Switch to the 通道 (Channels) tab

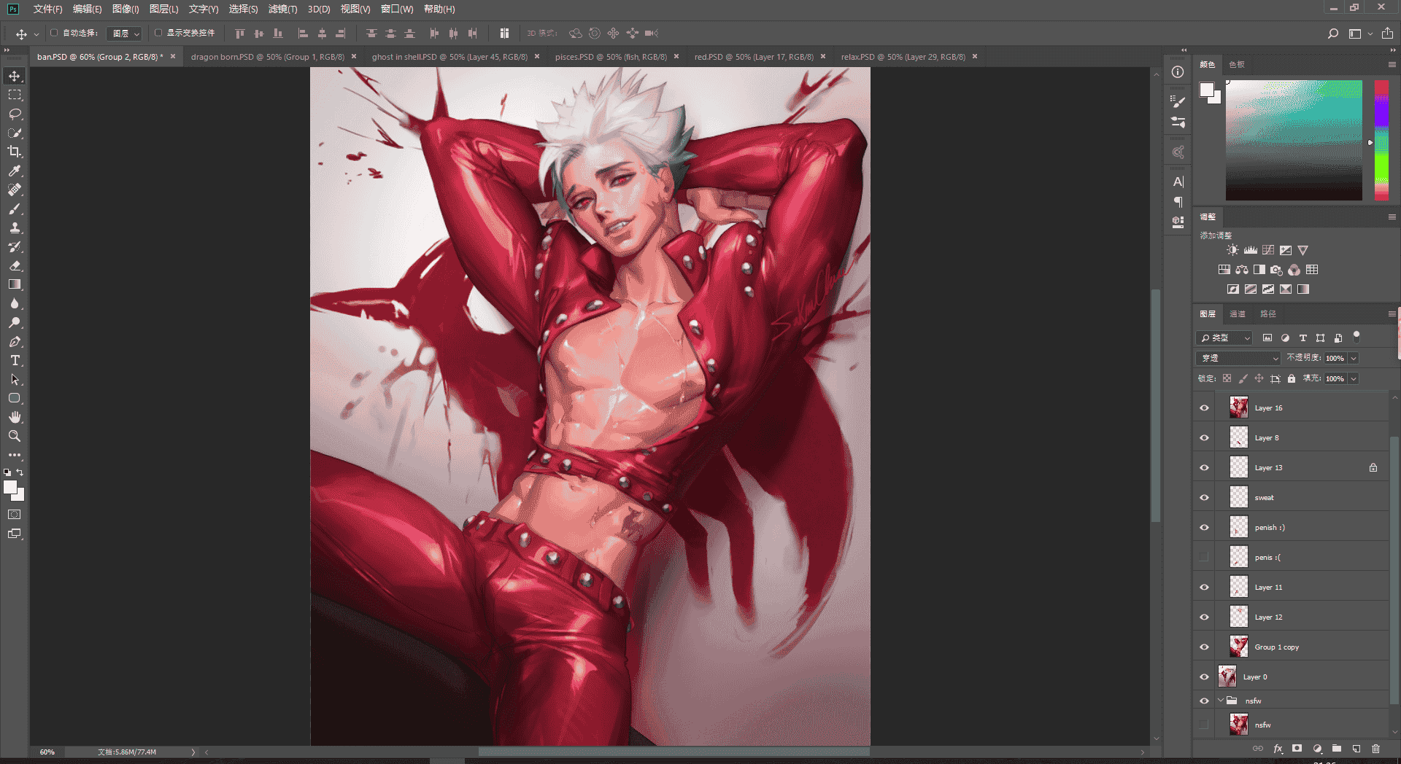[1238, 314]
